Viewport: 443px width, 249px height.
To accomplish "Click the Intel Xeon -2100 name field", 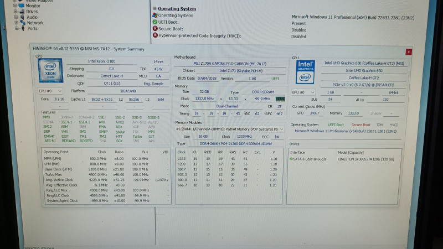I will coord(102,61).
